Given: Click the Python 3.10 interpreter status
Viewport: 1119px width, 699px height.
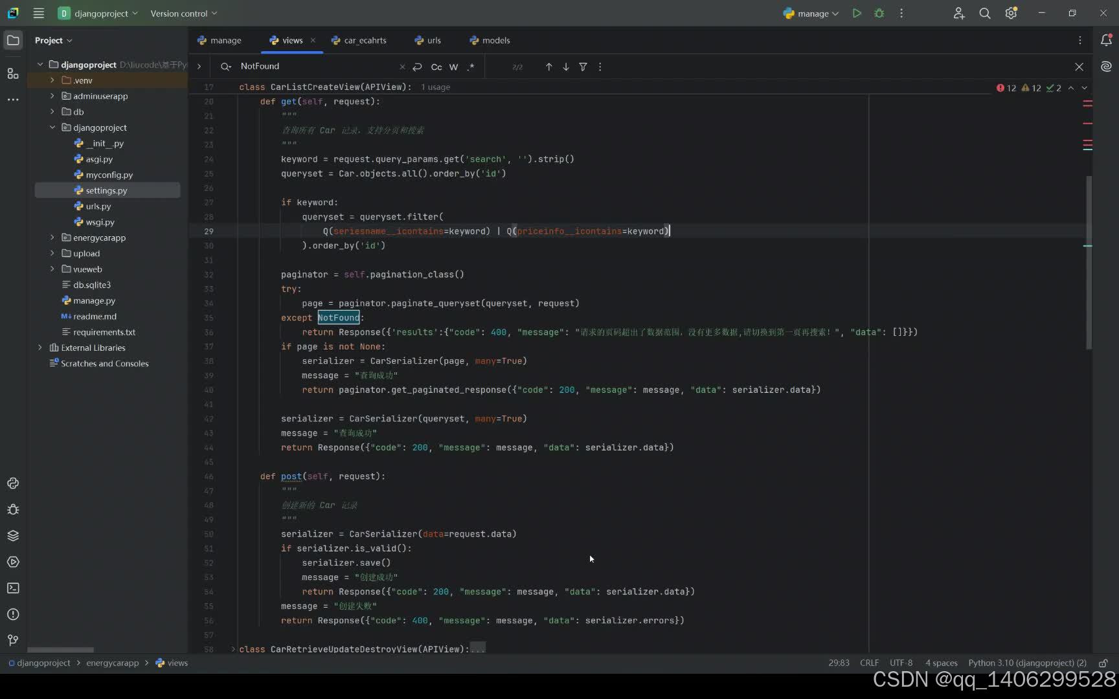Looking at the screenshot, I should 1027,663.
